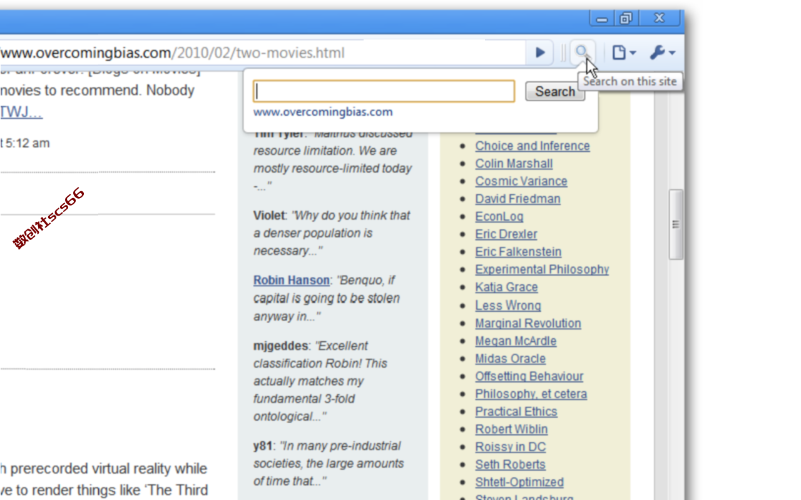Click the Search button in popup
This screenshot has width=801, height=500.
(x=555, y=91)
